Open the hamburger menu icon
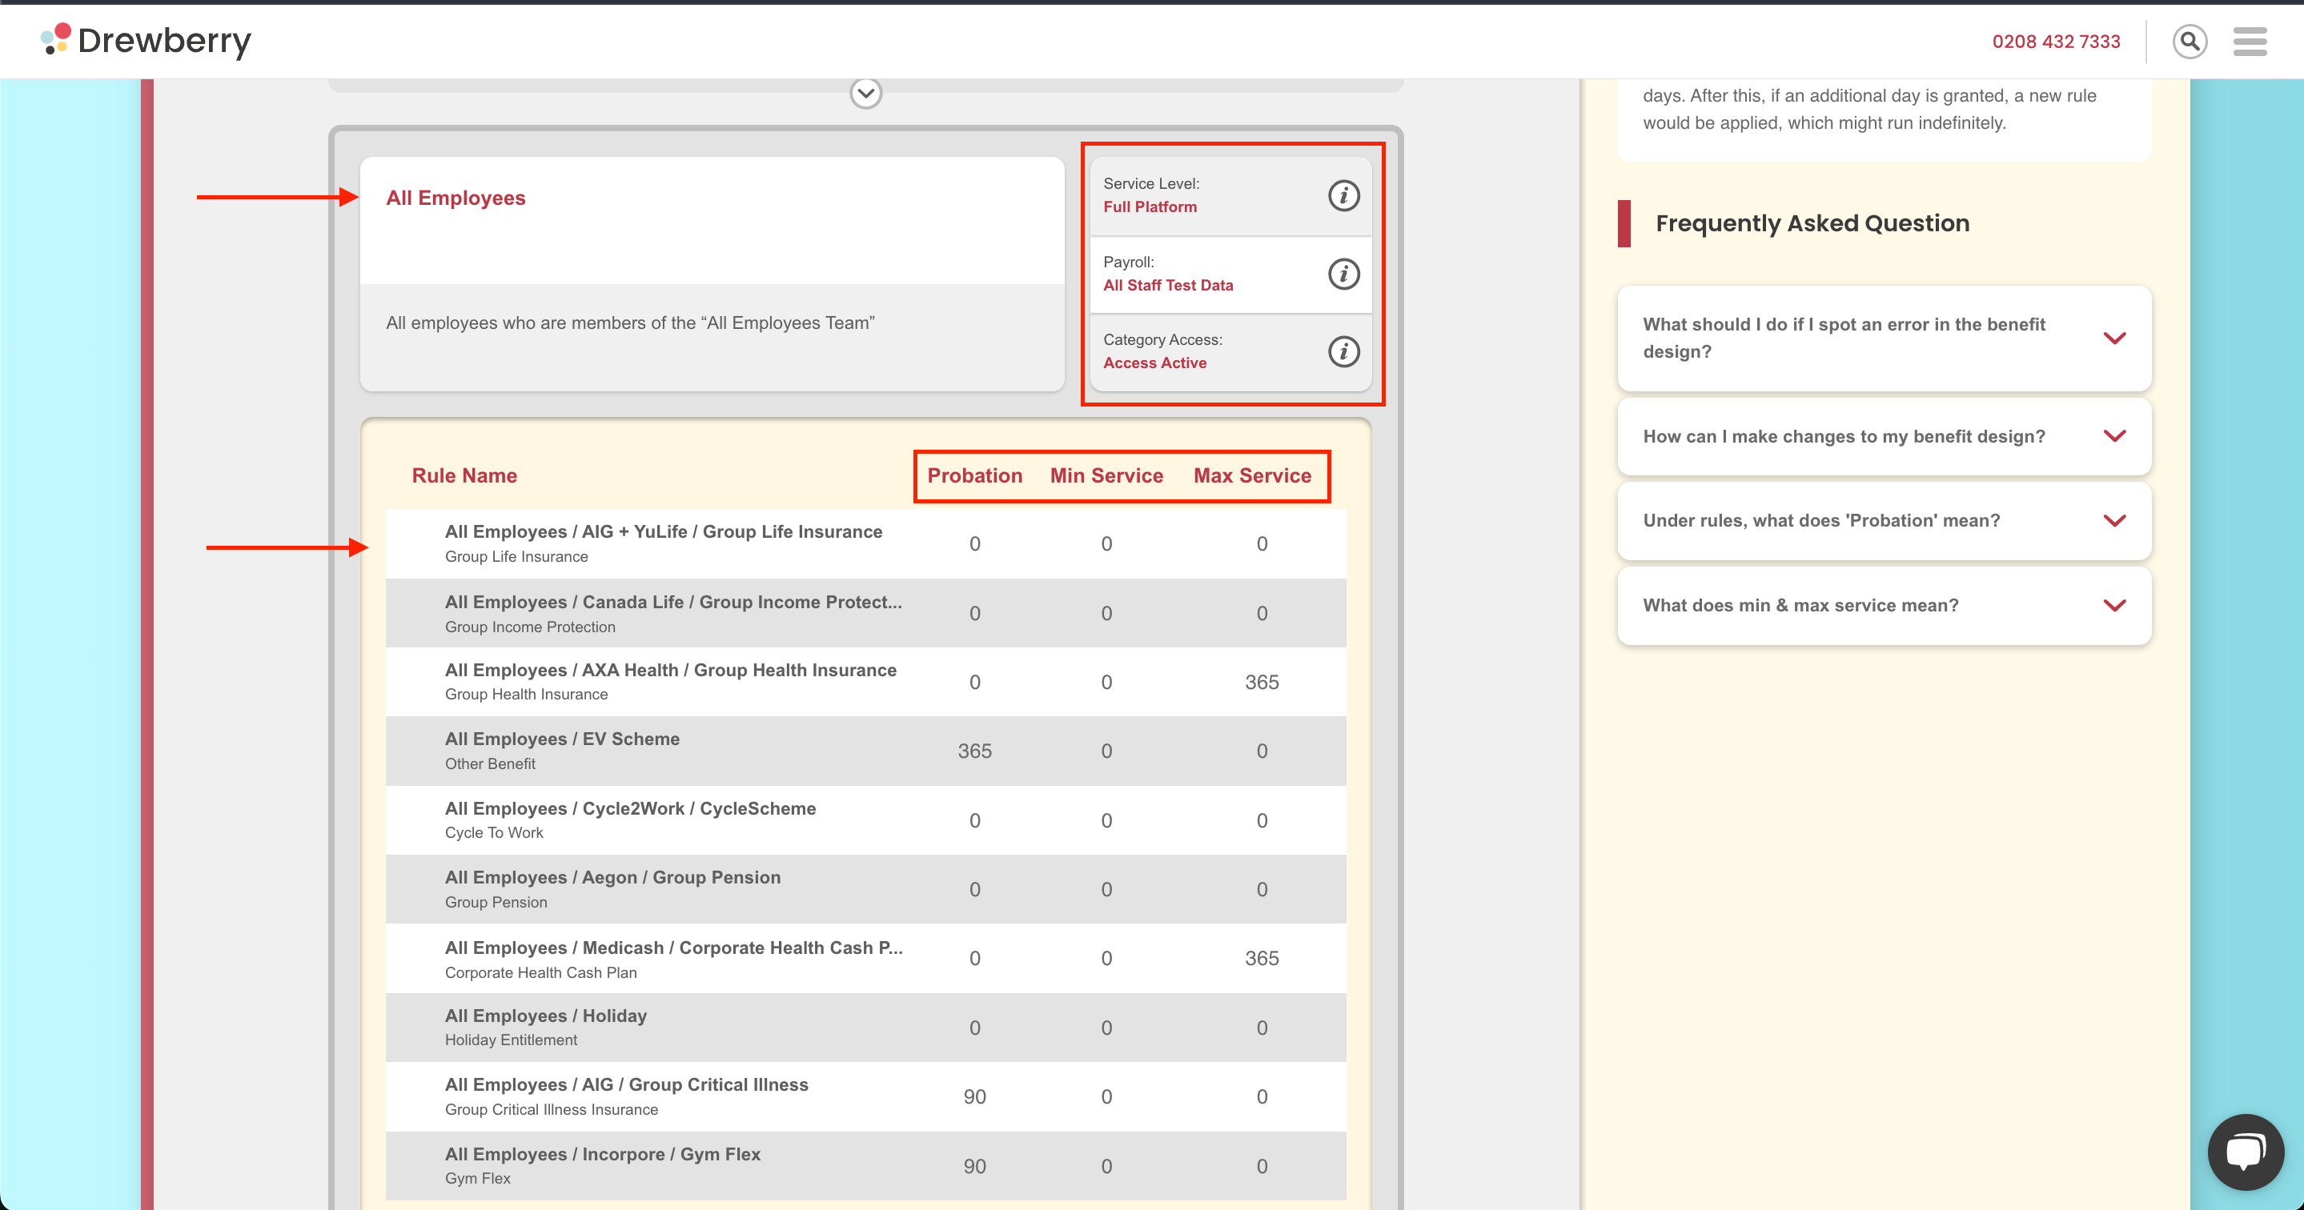2304x1210 pixels. 2250,41
